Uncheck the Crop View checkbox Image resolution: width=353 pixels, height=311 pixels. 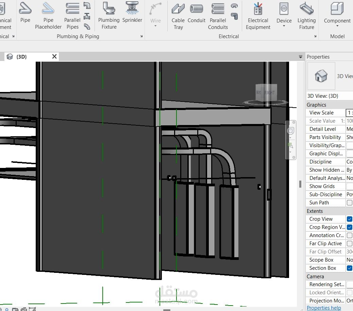click(349, 219)
